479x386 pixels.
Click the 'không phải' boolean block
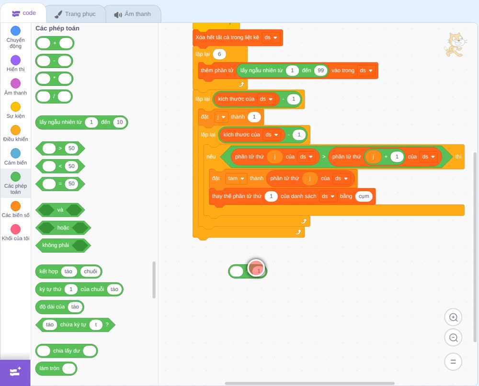(63, 245)
